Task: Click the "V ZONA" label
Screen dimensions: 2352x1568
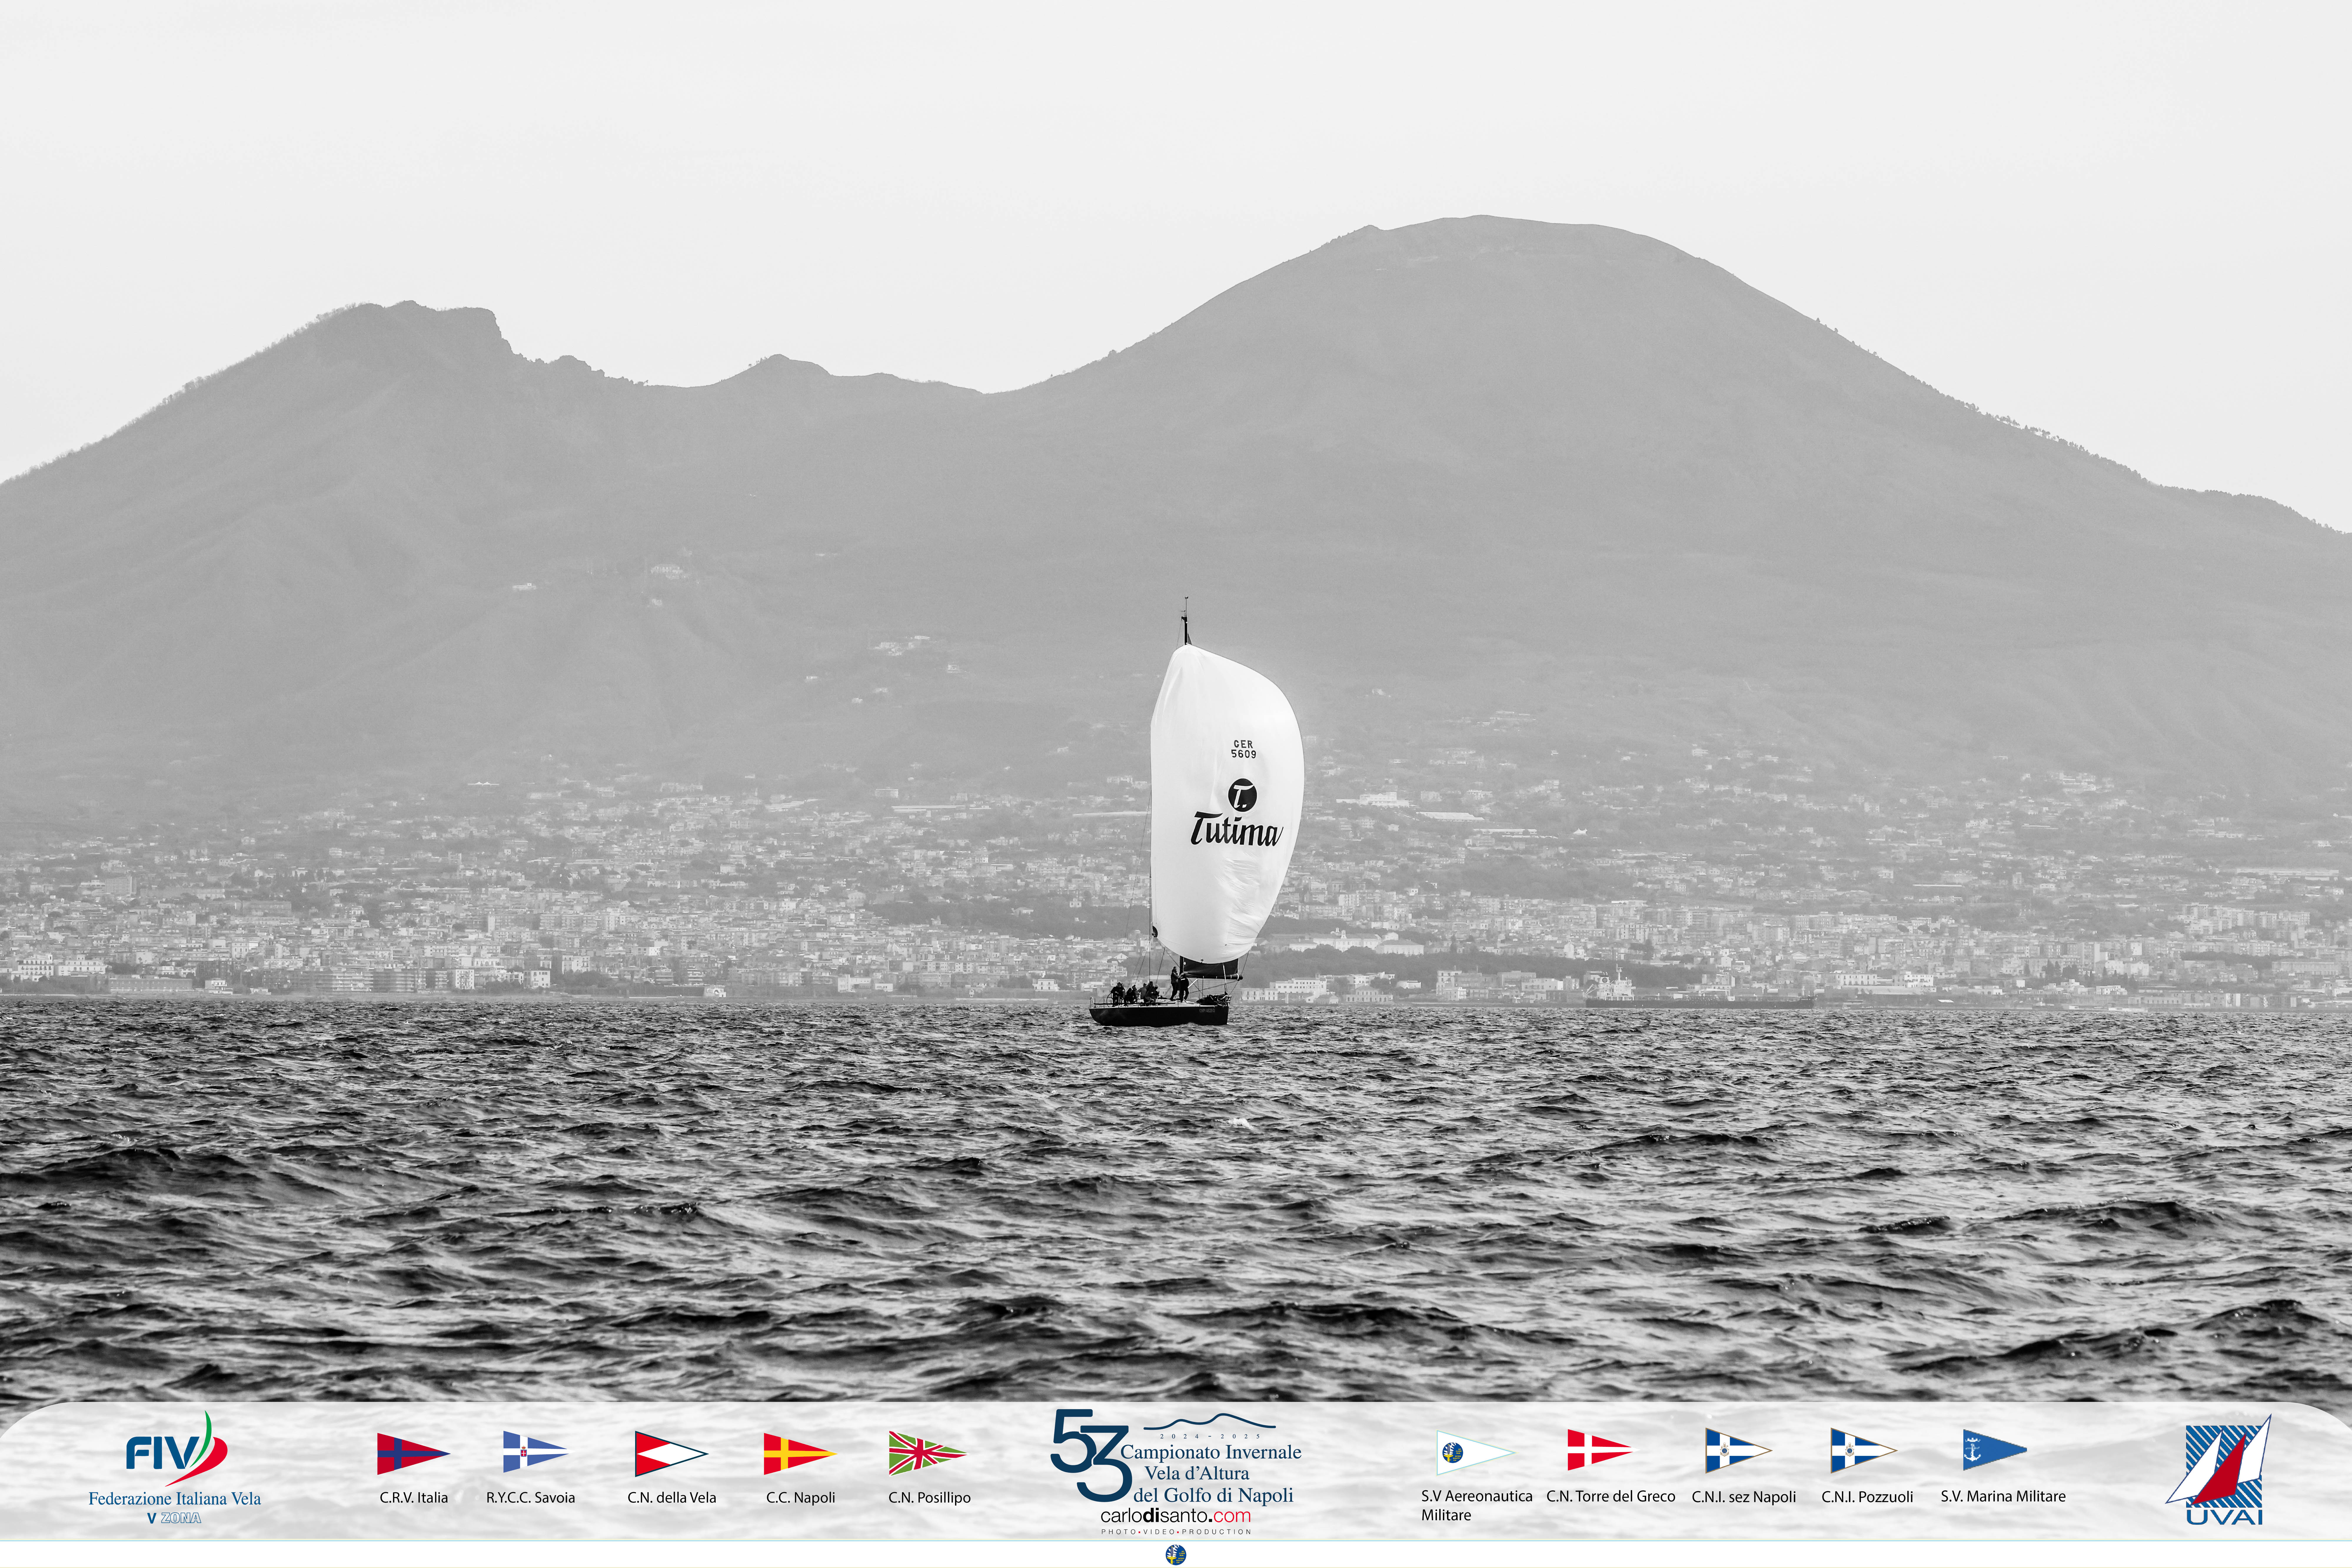Action: (174, 1518)
